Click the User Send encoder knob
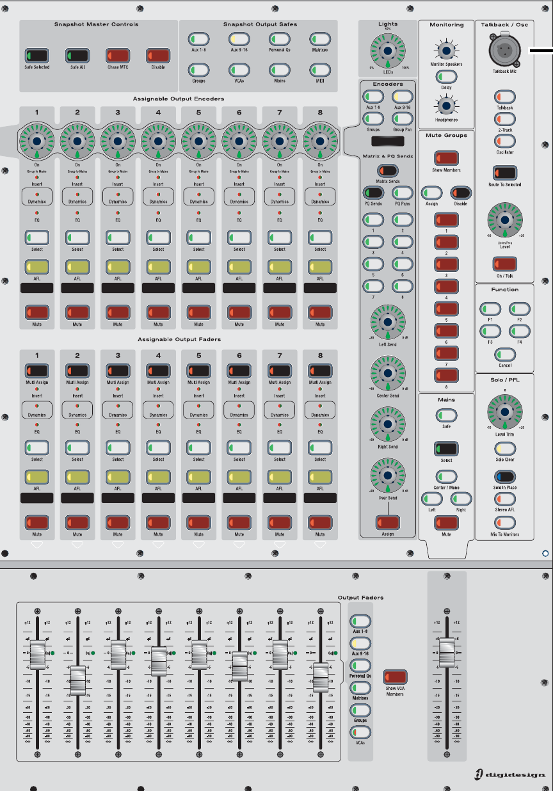The height and width of the screenshot is (791, 553). coord(388,475)
